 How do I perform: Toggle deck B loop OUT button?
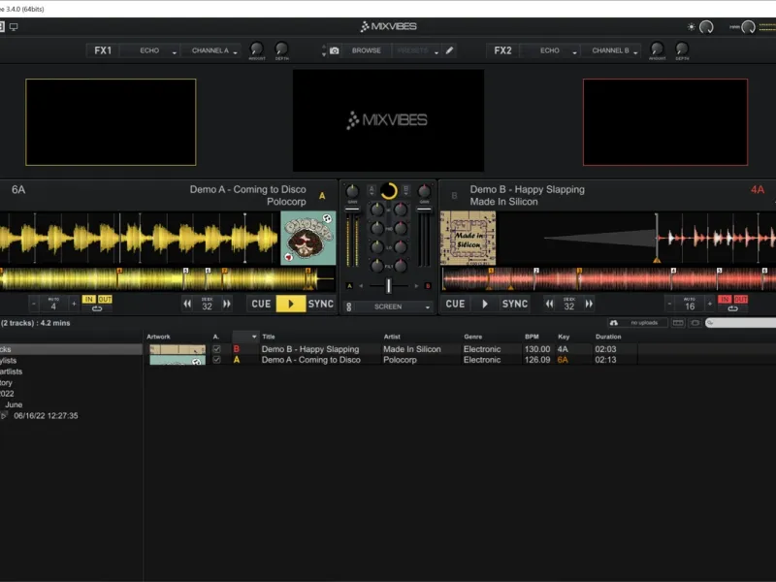coord(741,300)
